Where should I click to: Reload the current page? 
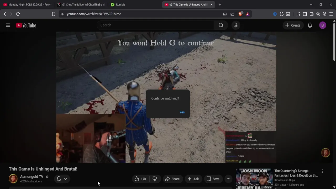[18, 14]
